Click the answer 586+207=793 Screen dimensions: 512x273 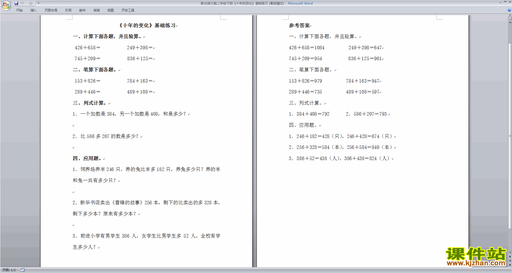pos(366,114)
